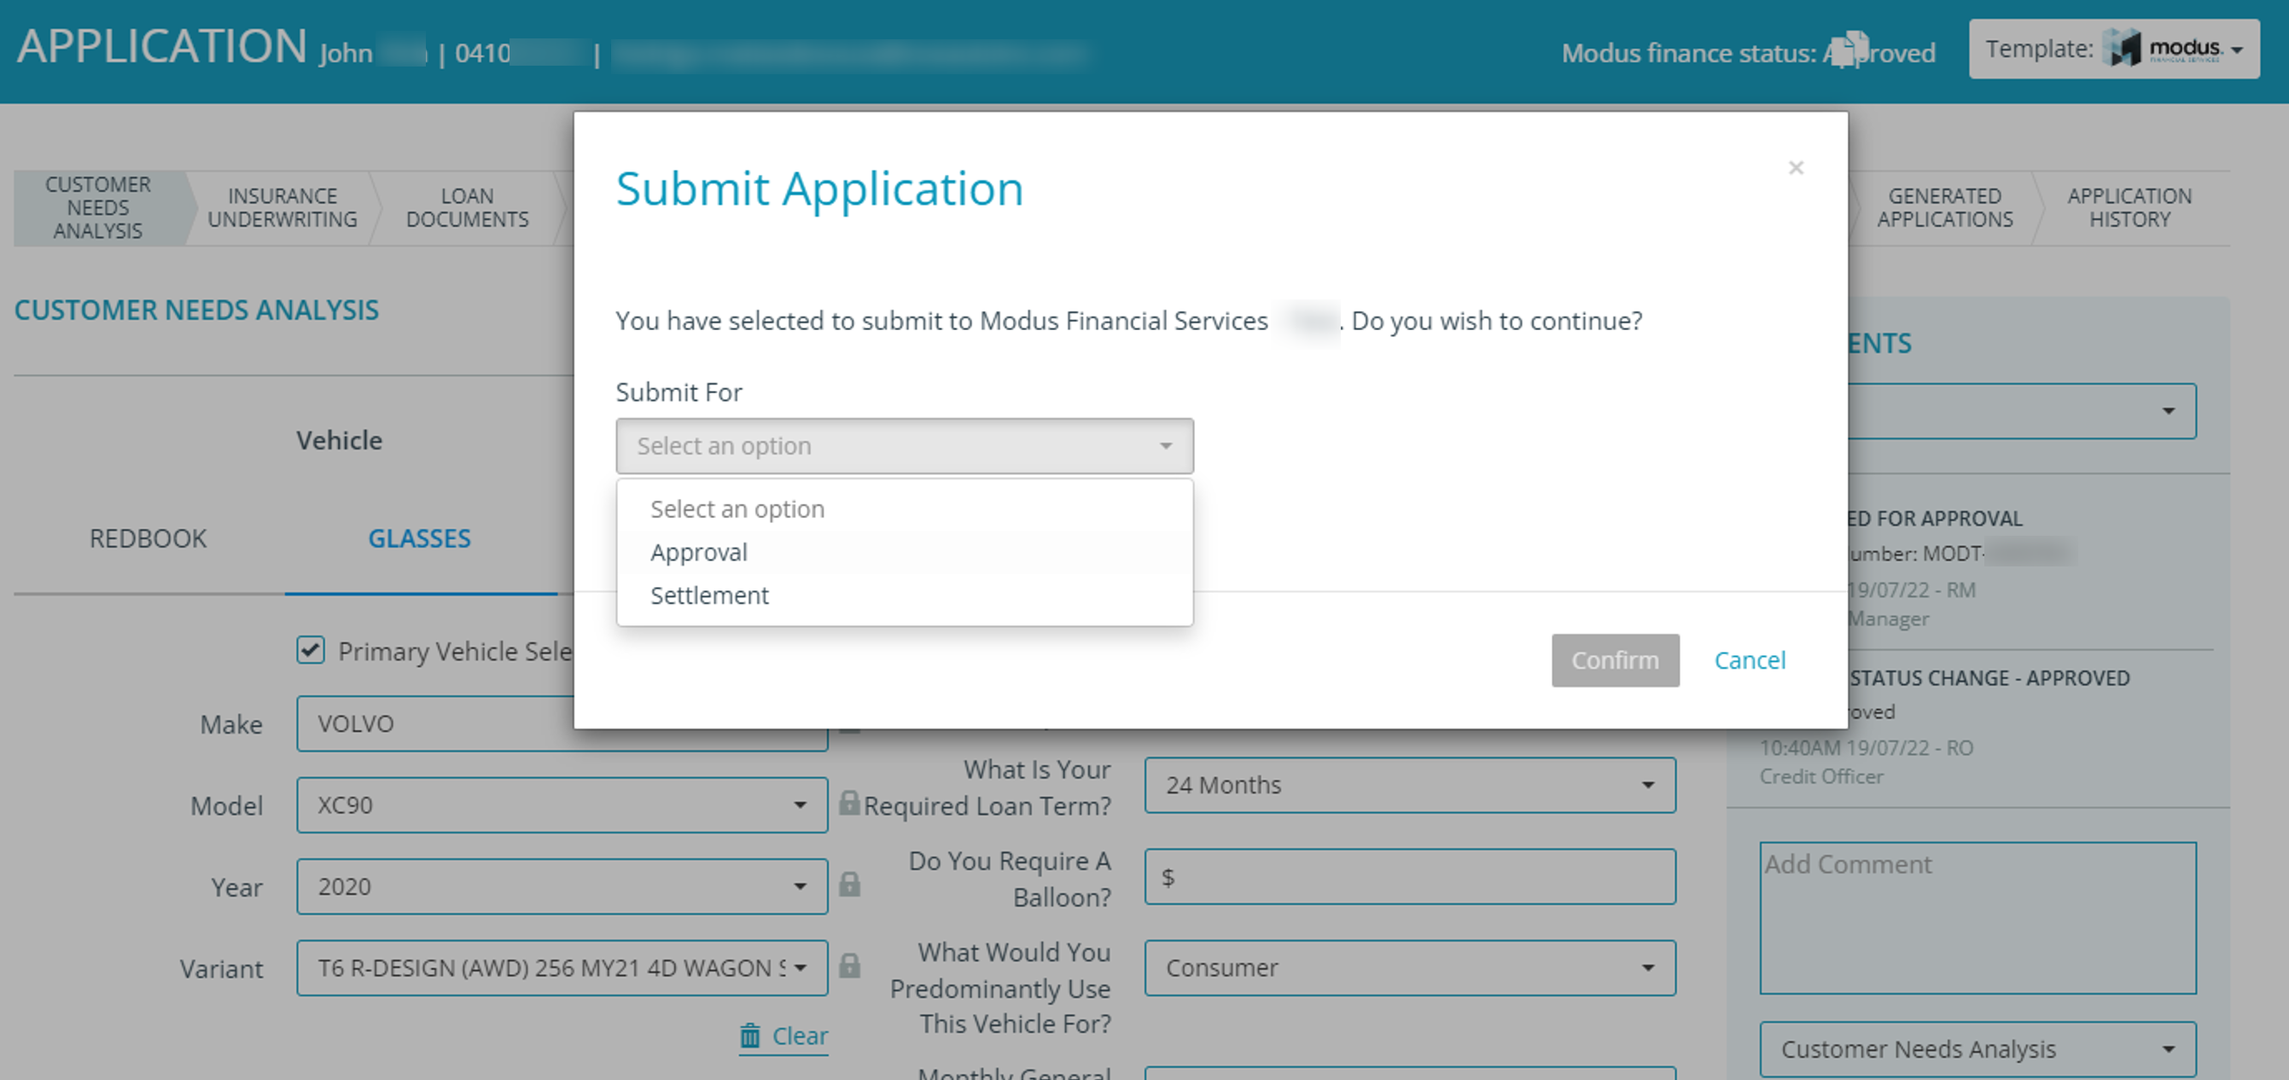Click the 'CUSTOMER NEEDS ANALYSIS' heading
Screen dimensions: 2289x1080
[x=196, y=310]
